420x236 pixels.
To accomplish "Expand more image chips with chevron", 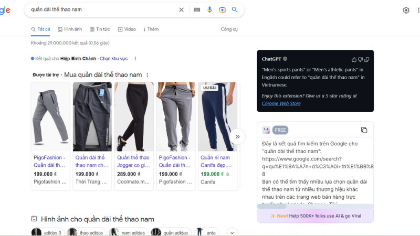I will pyautogui.click(x=232, y=232).
